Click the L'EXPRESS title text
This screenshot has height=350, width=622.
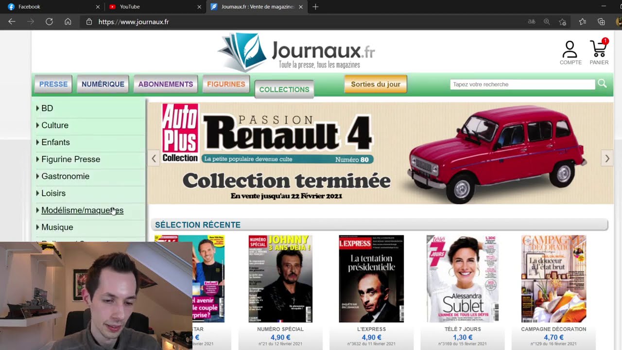371,329
